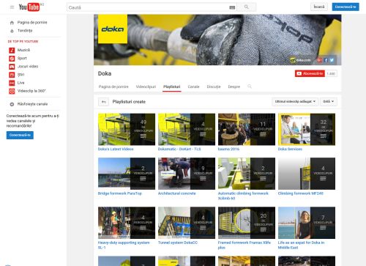Click playlist icon on bauma 2016 thumbnail
Viewport: 366px width, 266px height.
tap(263, 134)
